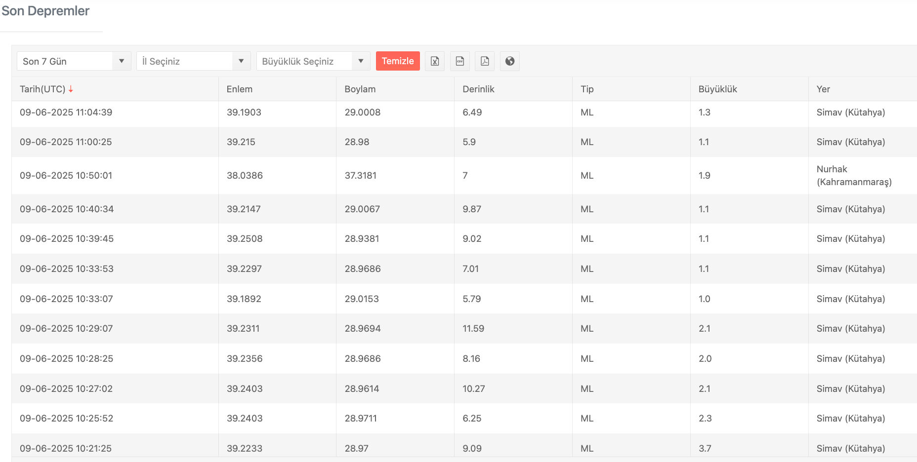917x462 pixels.
Task: Expand the 'İl Seçiniz' province dropdown
Action: coord(193,61)
